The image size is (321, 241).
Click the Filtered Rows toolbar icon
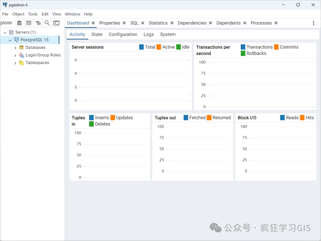(x=38, y=23)
